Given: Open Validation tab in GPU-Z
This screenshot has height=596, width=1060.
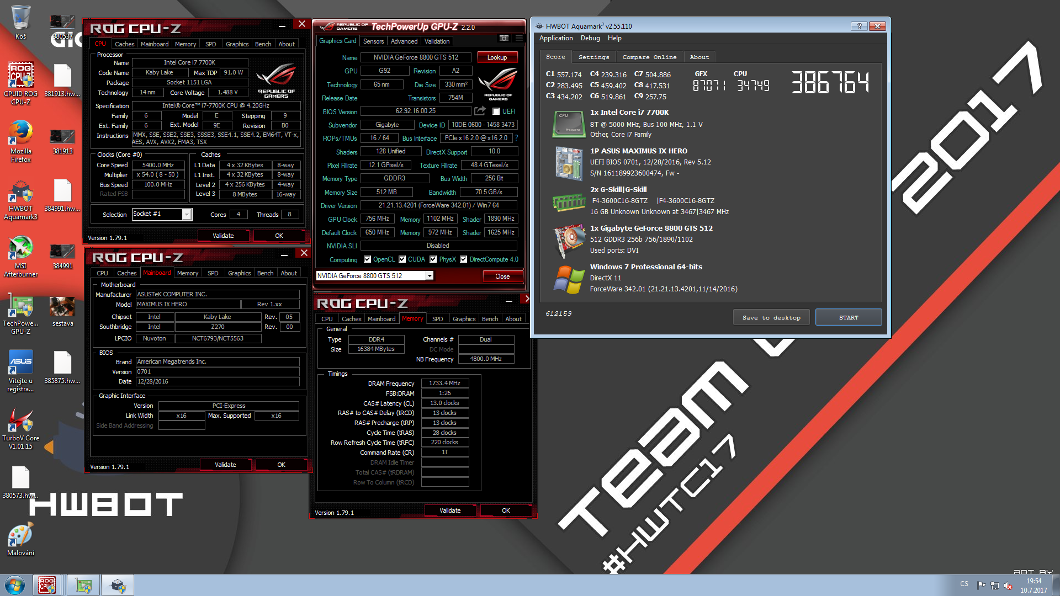Looking at the screenshot, I should (437, 41).
